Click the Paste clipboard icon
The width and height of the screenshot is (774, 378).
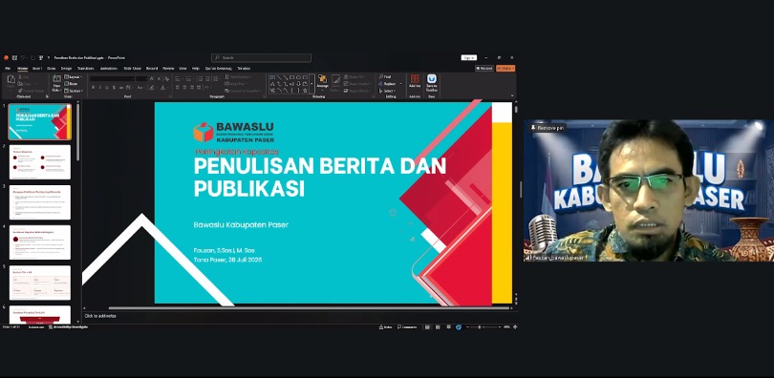coord(11,79)
